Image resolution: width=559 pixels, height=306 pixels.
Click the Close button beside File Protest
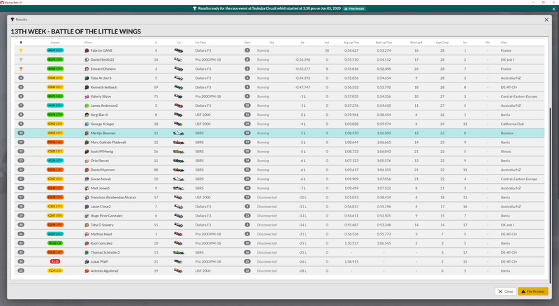505,291
